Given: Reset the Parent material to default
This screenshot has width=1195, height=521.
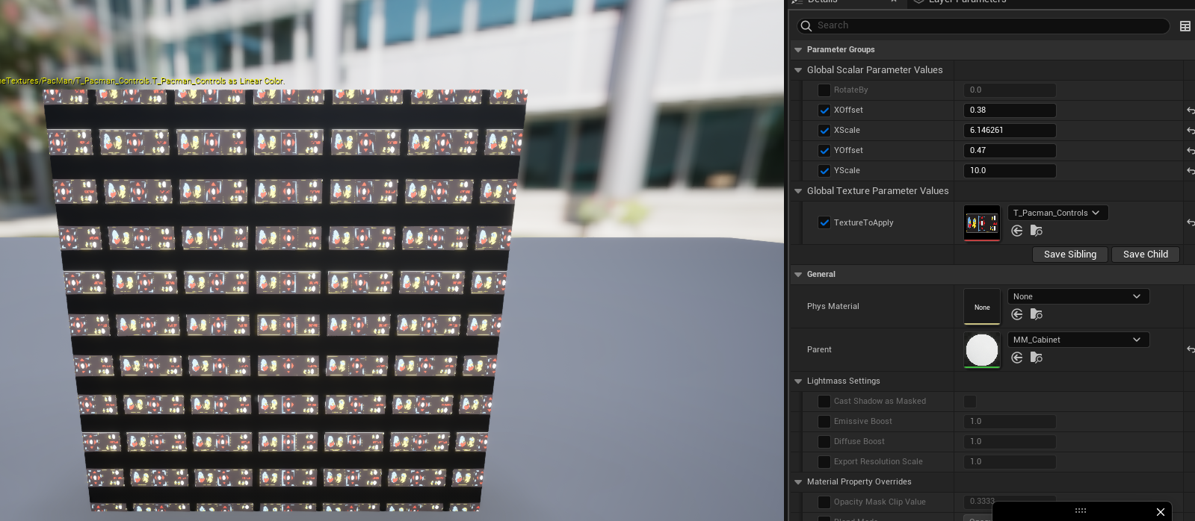Looking at the screenshot, I should click(1191, 349).
